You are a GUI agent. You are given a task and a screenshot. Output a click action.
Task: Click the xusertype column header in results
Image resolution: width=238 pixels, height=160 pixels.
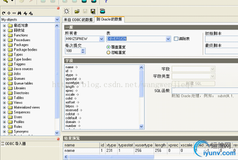pos(144,145)
